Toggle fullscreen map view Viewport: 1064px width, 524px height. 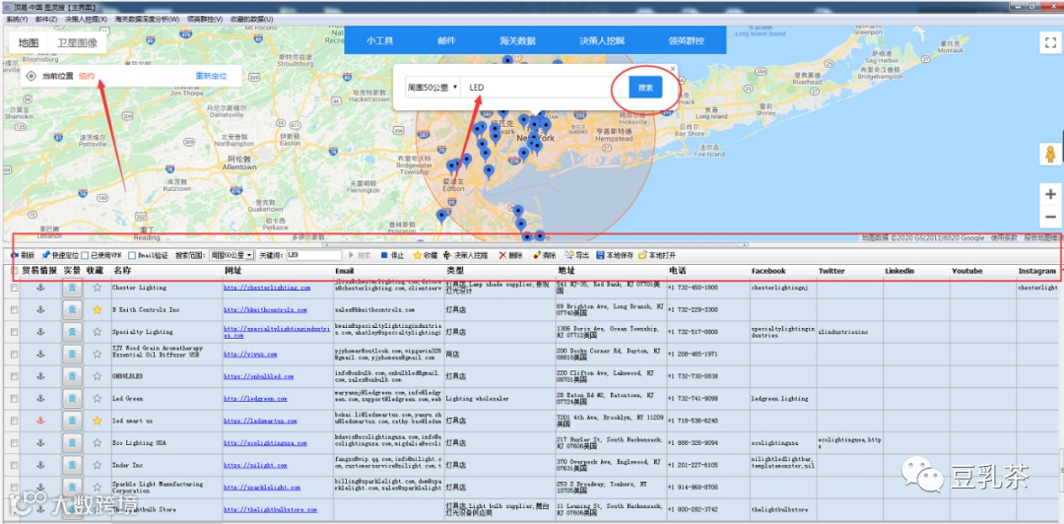[x=1050, y=42]
